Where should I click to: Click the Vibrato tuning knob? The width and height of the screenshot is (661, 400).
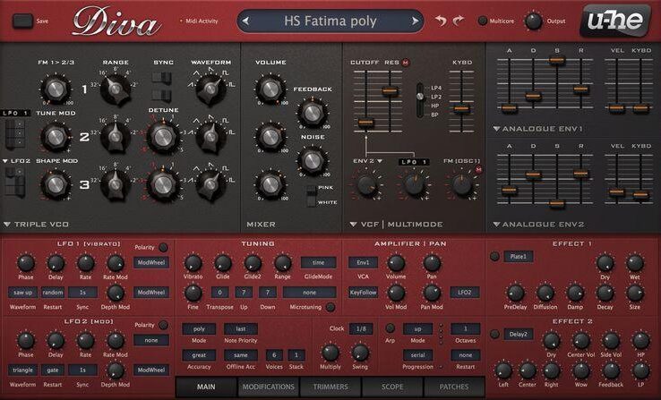pos(193,263)
